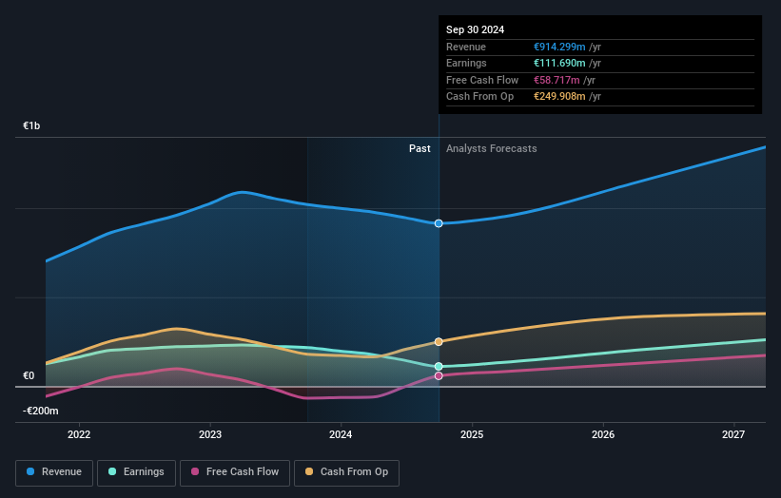The image size is (781, 498).
Task: Select the 2022 x-axis label
Action: click(79, 435)
